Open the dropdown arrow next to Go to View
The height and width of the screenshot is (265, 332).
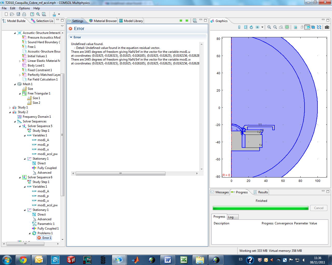click(262, 27)
